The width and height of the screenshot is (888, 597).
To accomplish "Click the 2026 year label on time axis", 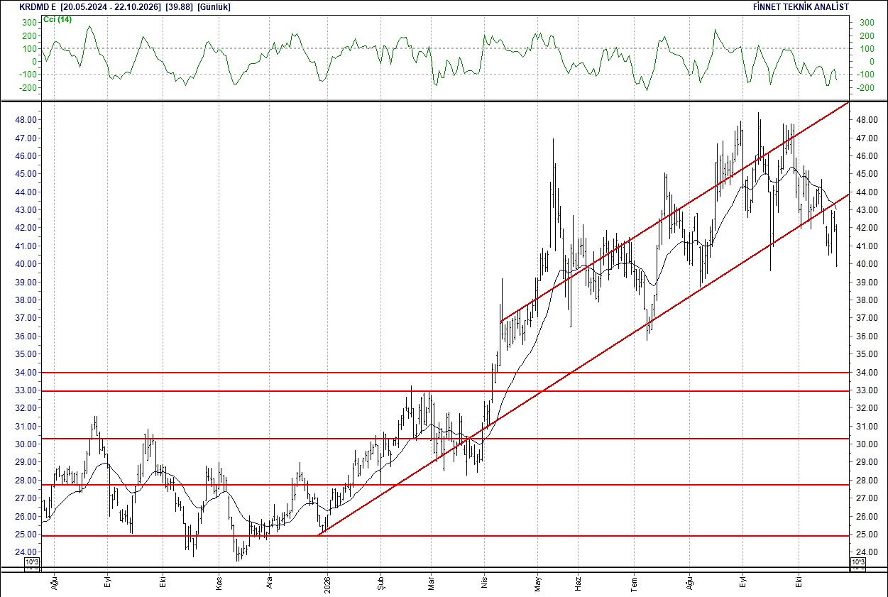I will pyautogui.click(x=327, y=584).
